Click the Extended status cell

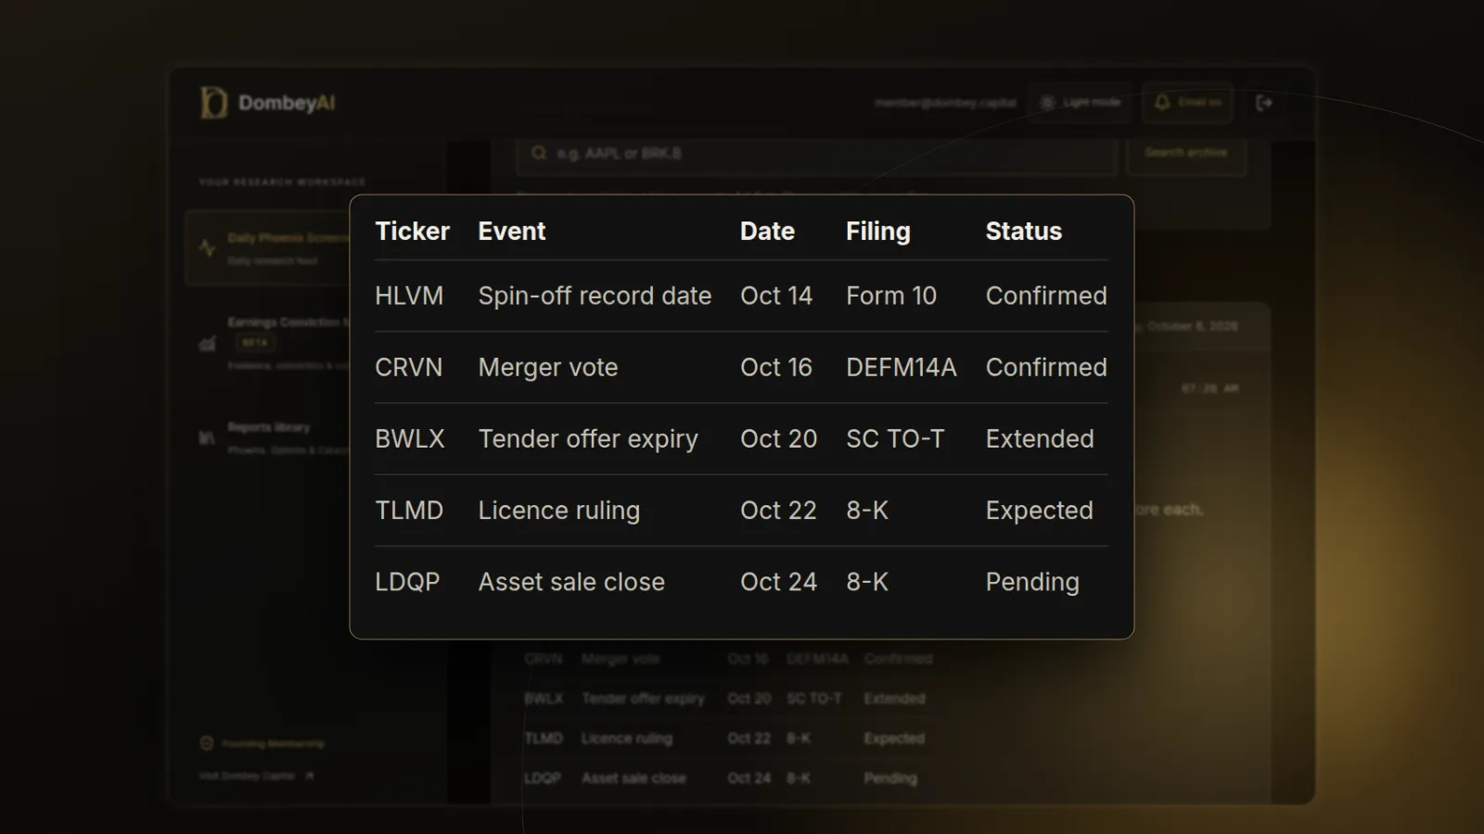pyautogui.click(x=1040, y=438)
